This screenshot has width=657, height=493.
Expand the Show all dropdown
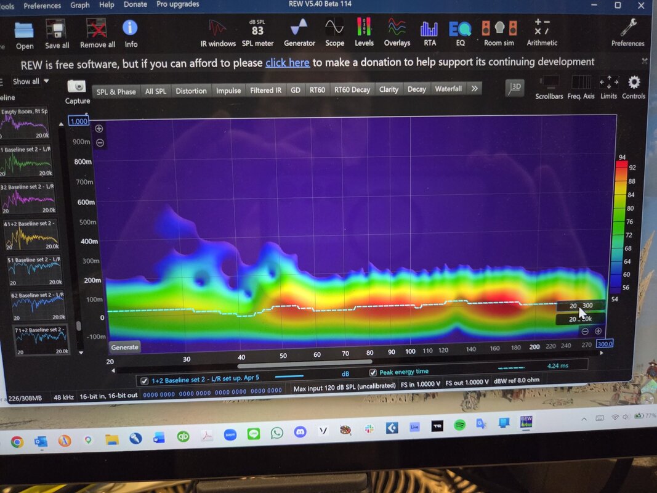(30, 81)
